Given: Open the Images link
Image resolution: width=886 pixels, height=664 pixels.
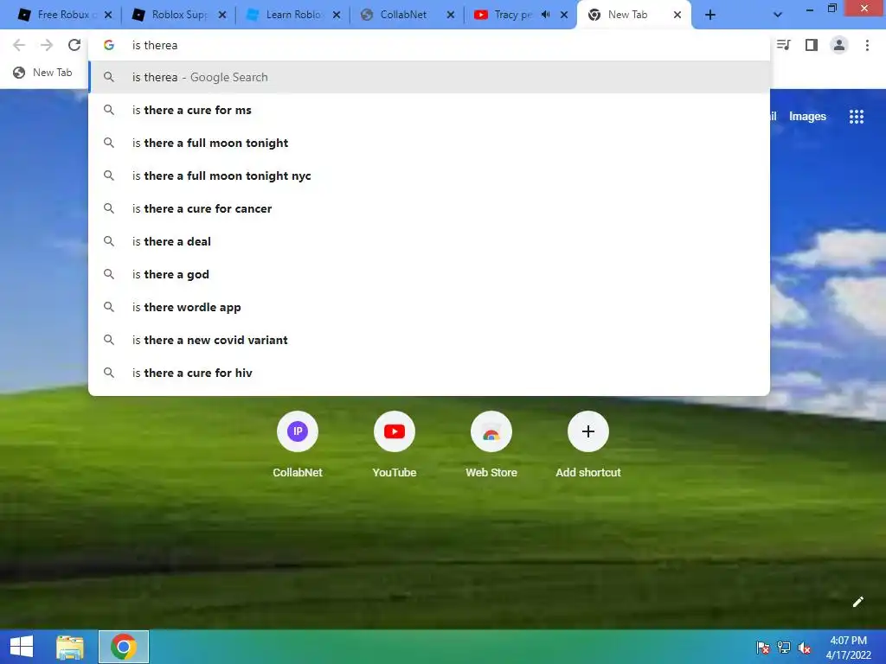Looking at the screenshot, I should coord(807,117).
